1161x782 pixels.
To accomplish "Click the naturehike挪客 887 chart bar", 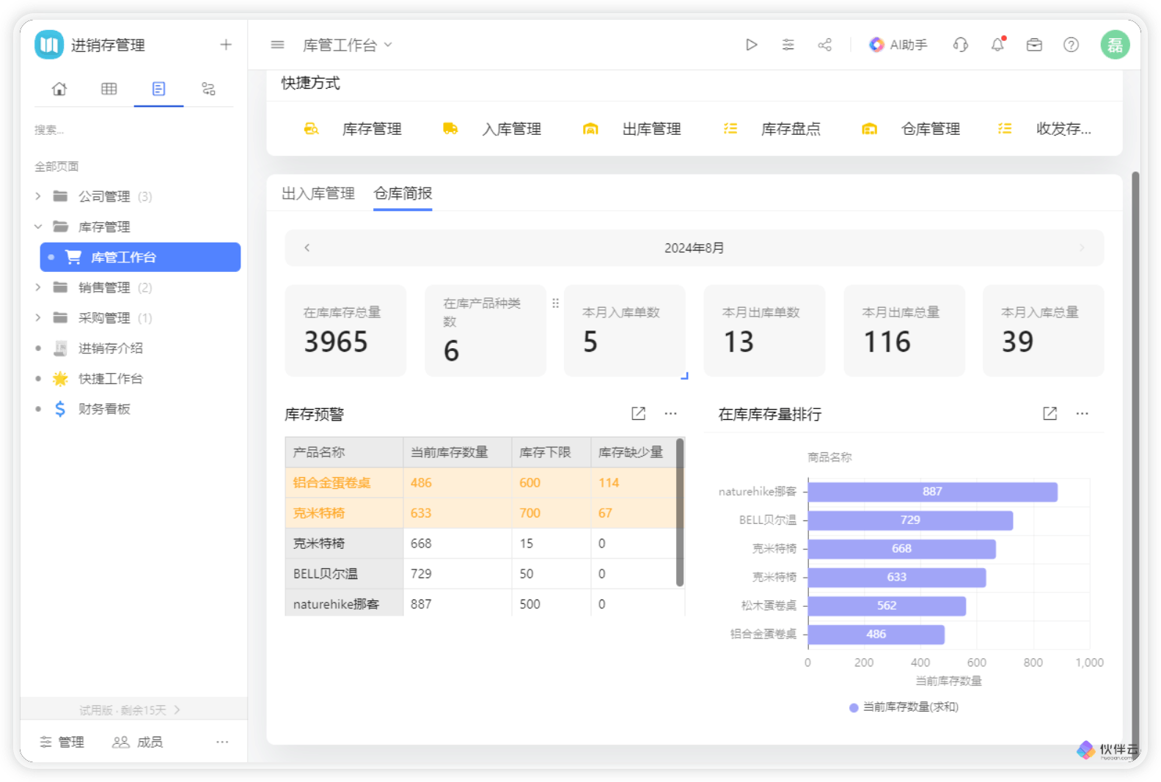I will [x=932, y=492].
